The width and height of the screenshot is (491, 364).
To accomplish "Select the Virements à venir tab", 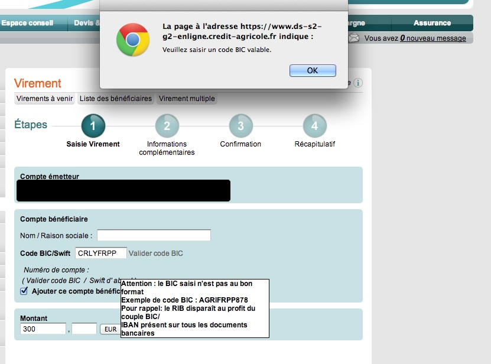I will pos(43,98).
